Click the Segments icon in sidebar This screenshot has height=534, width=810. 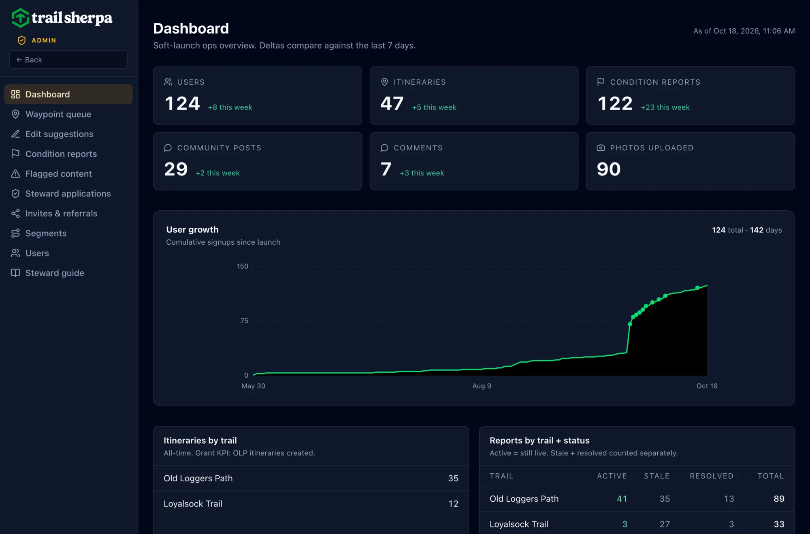(x=15, y=233)
